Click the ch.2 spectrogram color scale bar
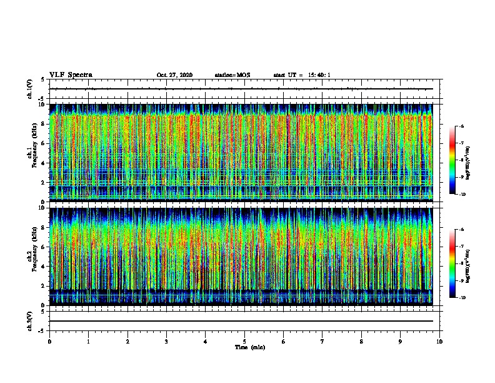The image size is (495, 383). pos(452,263)
